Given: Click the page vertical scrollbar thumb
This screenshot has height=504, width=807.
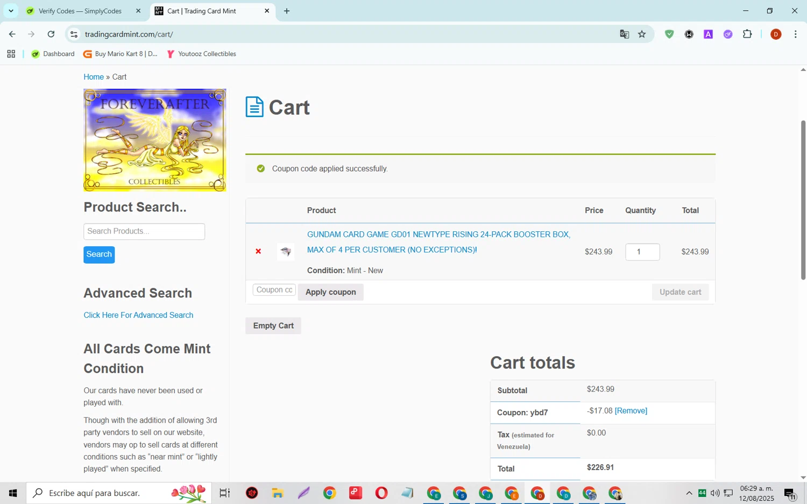Looking at the screenshot, I should (x=803, y=199).
